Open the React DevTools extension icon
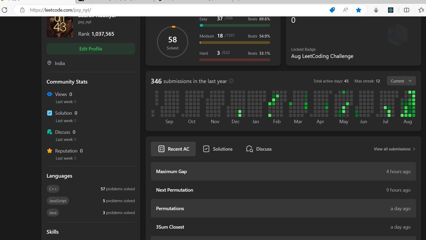This screenshot has width=426, height=240. point(390,10)
